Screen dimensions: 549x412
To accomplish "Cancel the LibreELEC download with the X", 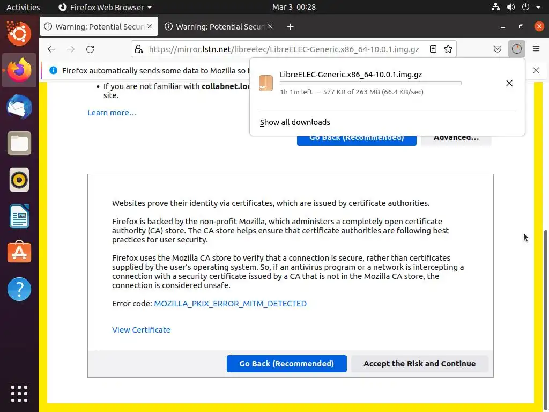I will click(509, 83).
